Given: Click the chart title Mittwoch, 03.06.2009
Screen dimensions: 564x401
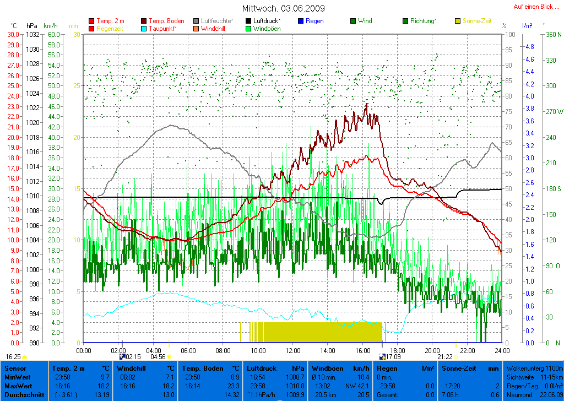Looking at the screenshot, I should tap(283, 8).
